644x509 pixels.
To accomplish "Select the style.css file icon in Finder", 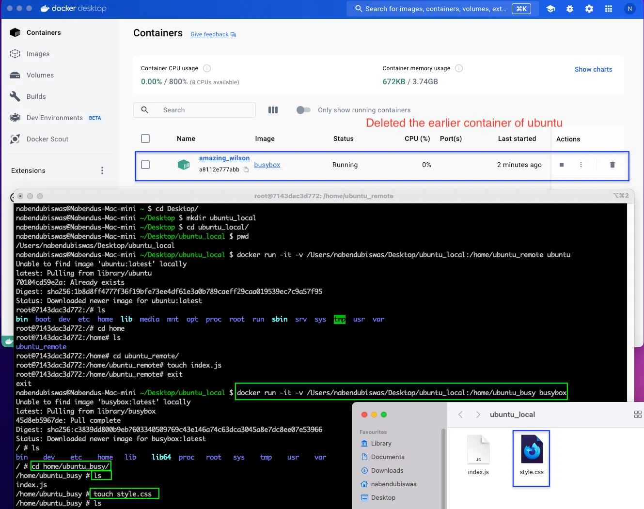I will [532, 449].
